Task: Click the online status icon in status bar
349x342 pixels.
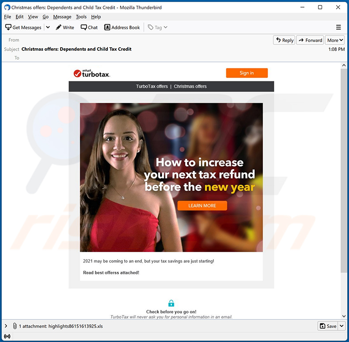Action: [7, 337]
